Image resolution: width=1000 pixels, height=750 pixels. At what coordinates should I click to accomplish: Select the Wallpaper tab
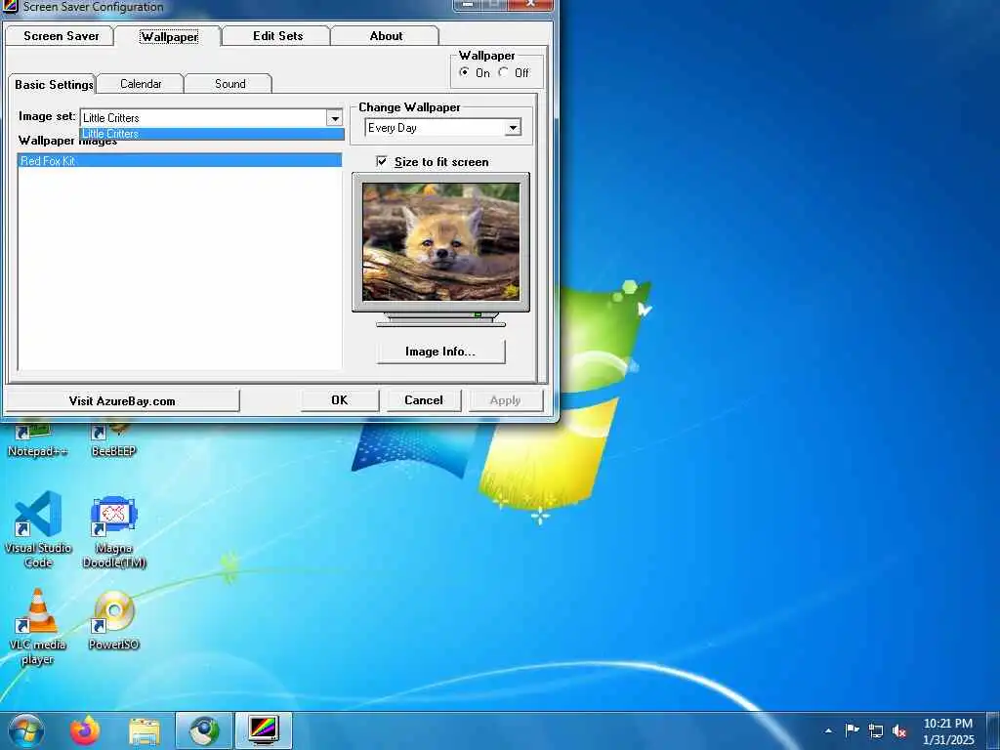coord(169,37)
